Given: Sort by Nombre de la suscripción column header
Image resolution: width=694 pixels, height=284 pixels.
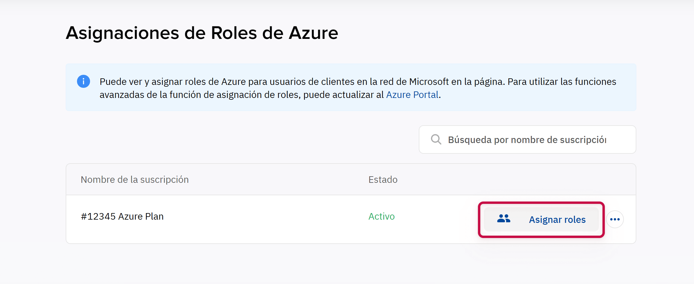Looking at the screenshot, I should point(135,180).
